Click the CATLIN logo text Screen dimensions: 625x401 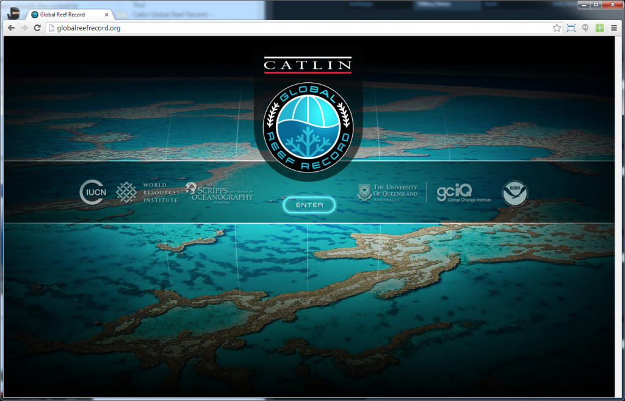(308, 65)
